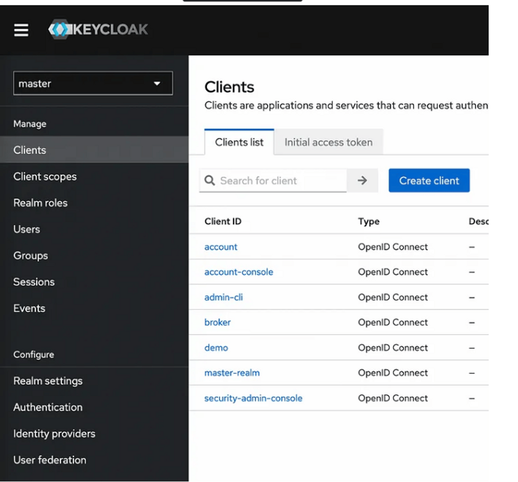518x482 pixels.
Task: Open the master-realm client
Action: (232, 373)
